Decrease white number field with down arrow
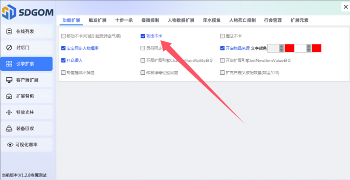The image size is (350, 180). coord(308,50)
